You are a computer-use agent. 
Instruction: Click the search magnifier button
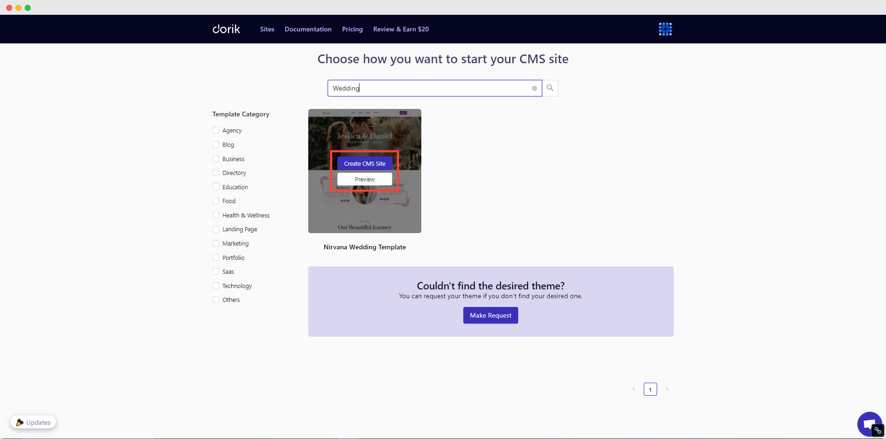pos(550,88)
